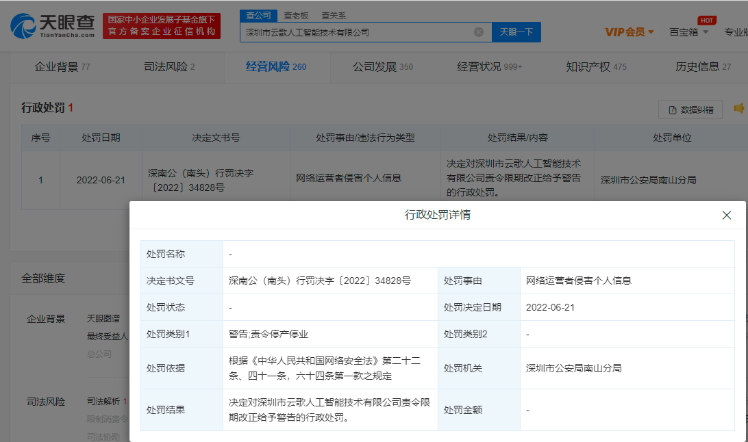748x442 pixels.
Task: Click the 处罚依据 legal basis text
Action: pyautogui.click(x=325, y=368)
